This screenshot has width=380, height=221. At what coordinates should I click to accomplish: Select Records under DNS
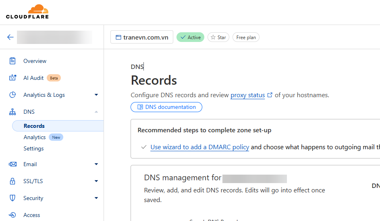(x=58, y=126)
